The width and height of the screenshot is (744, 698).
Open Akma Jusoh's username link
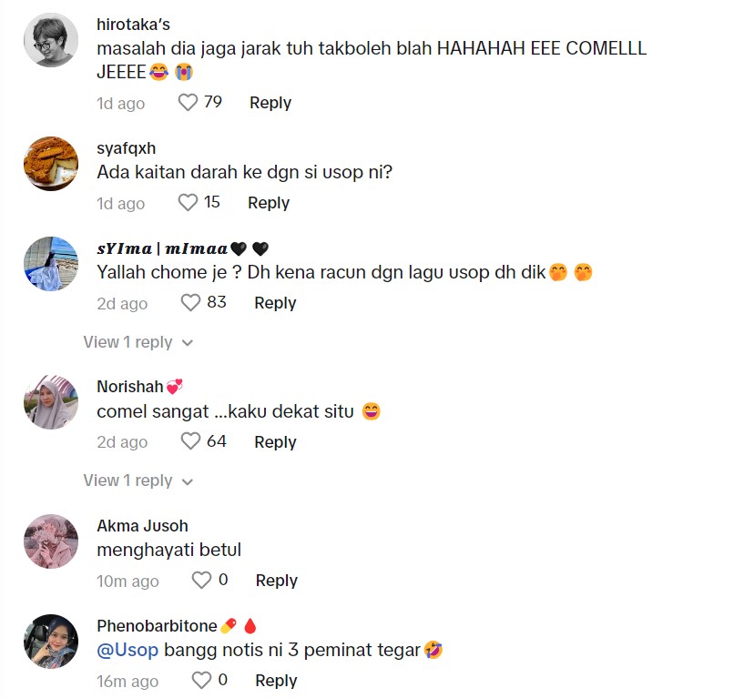(142, 526)
